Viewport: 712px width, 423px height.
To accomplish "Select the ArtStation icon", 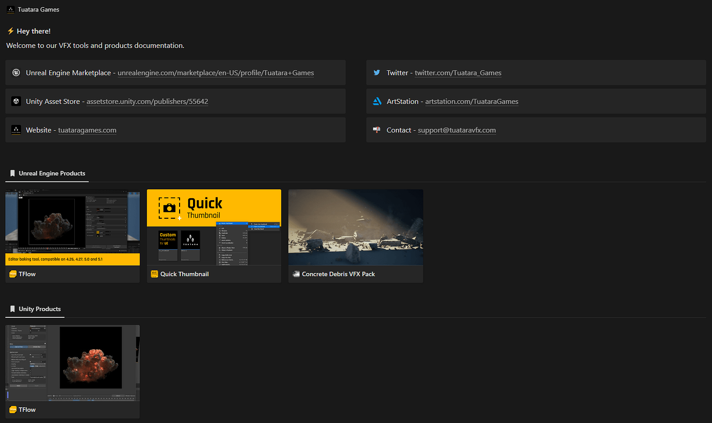I will tap(377, 101).
